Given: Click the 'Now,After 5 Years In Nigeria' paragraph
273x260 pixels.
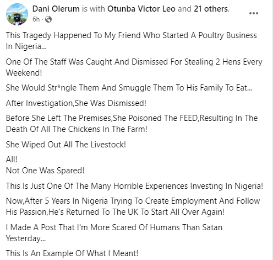Looking at the screenshot, I should point(133,206).
